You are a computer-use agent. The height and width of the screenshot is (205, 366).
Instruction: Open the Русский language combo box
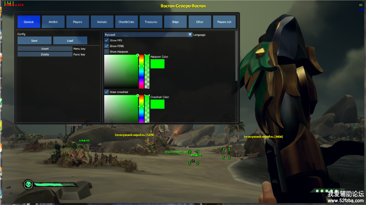pos(148,35)
